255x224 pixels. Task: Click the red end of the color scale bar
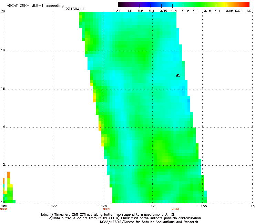click(247, 4)
